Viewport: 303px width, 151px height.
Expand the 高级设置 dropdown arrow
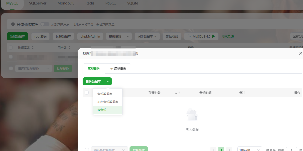click(127, 36)
